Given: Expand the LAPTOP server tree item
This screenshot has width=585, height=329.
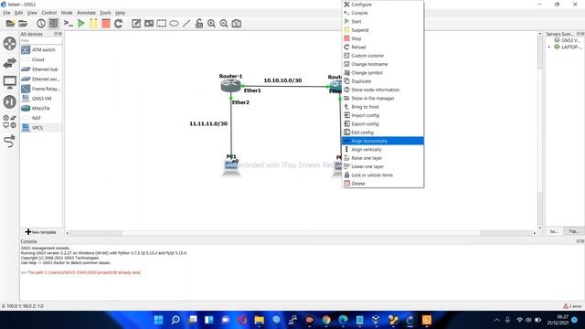Looking at the screenshot, I should (549, 47).
